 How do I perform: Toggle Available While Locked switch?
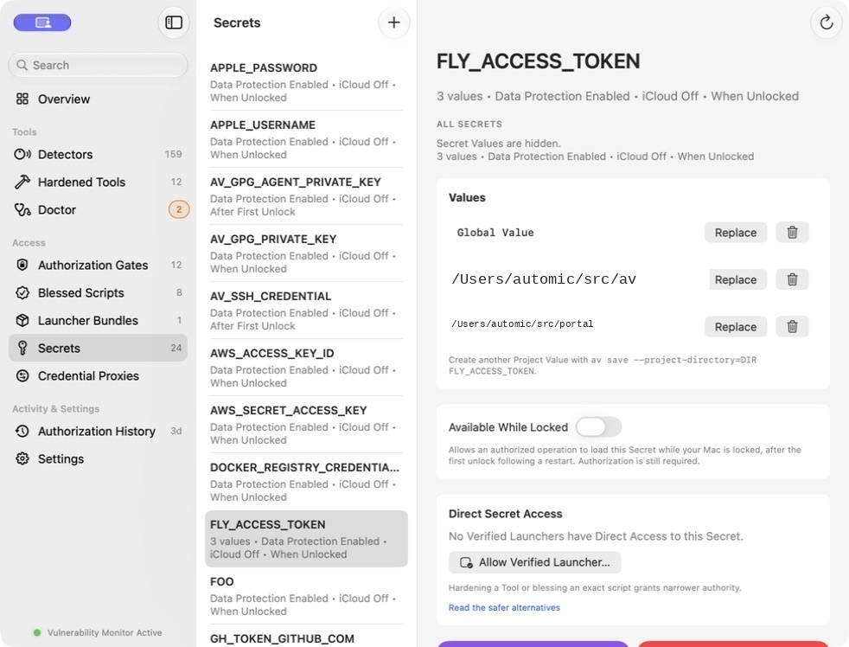click(x=598, y=427)
